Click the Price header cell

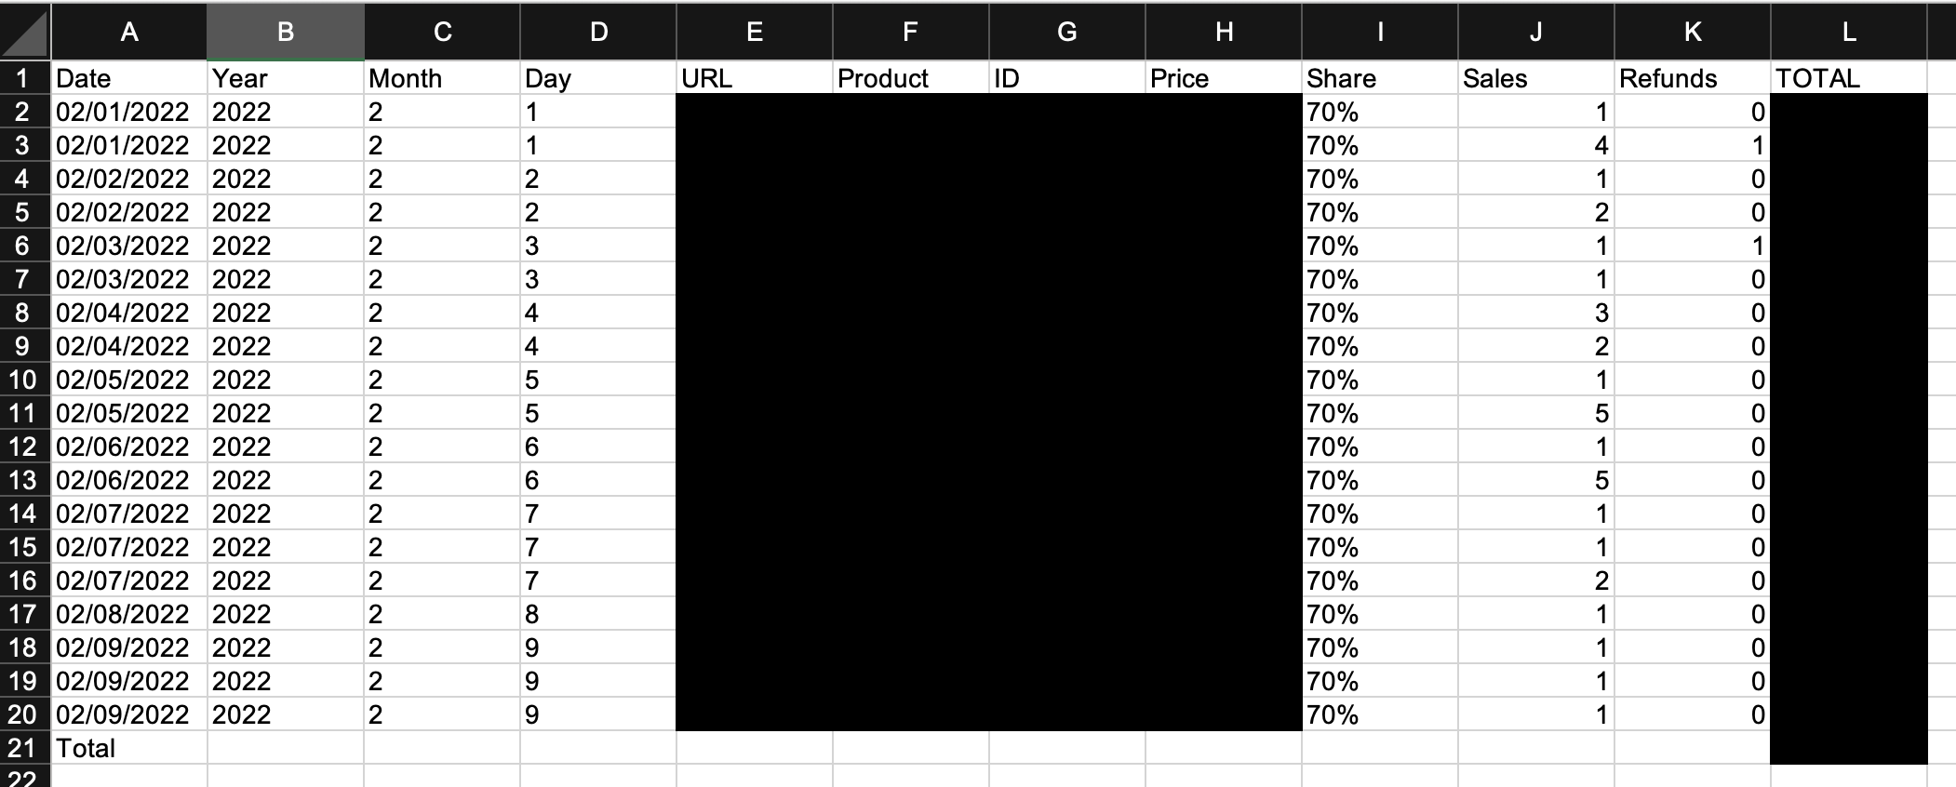[1224, 78]
